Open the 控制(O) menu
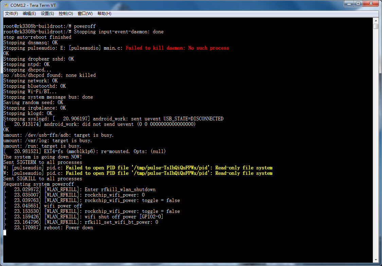Image resolution: width=382 pixels, height=266 pixels. (x=66, y=14)
